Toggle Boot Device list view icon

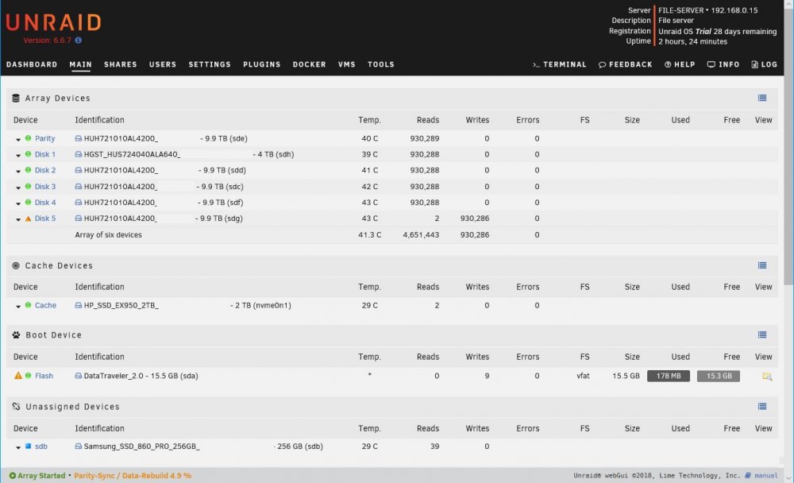click(762, 334)
